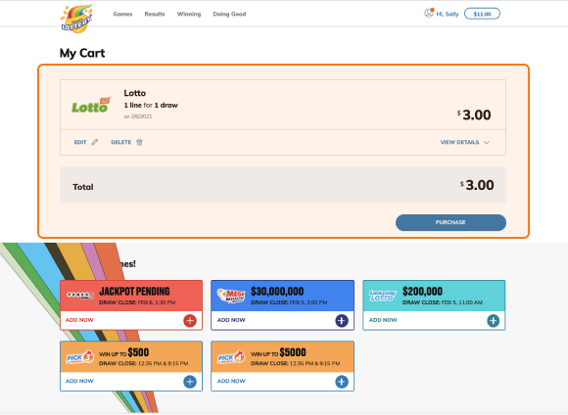Add Lucky Day Lotto with the plus icon
This screenshot has width=568, height=415.
493,320
